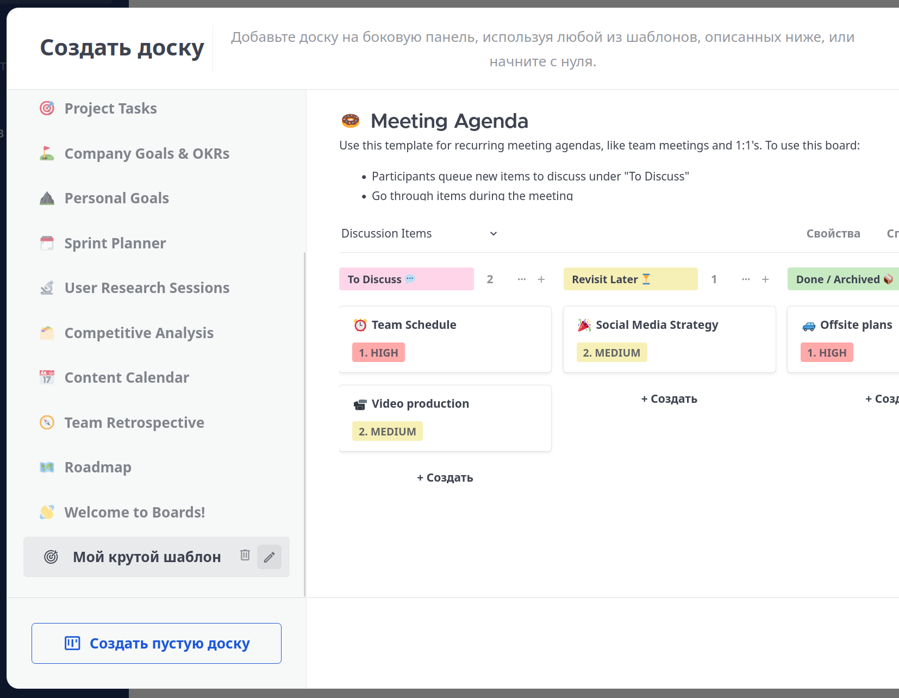
Task: Pick the Content Calendar template
Action: (127, 378)
